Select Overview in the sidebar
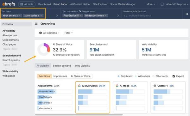 coord(16,24)
